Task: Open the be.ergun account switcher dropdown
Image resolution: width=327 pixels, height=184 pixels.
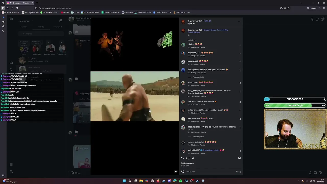Action: [x=25, y=21]
